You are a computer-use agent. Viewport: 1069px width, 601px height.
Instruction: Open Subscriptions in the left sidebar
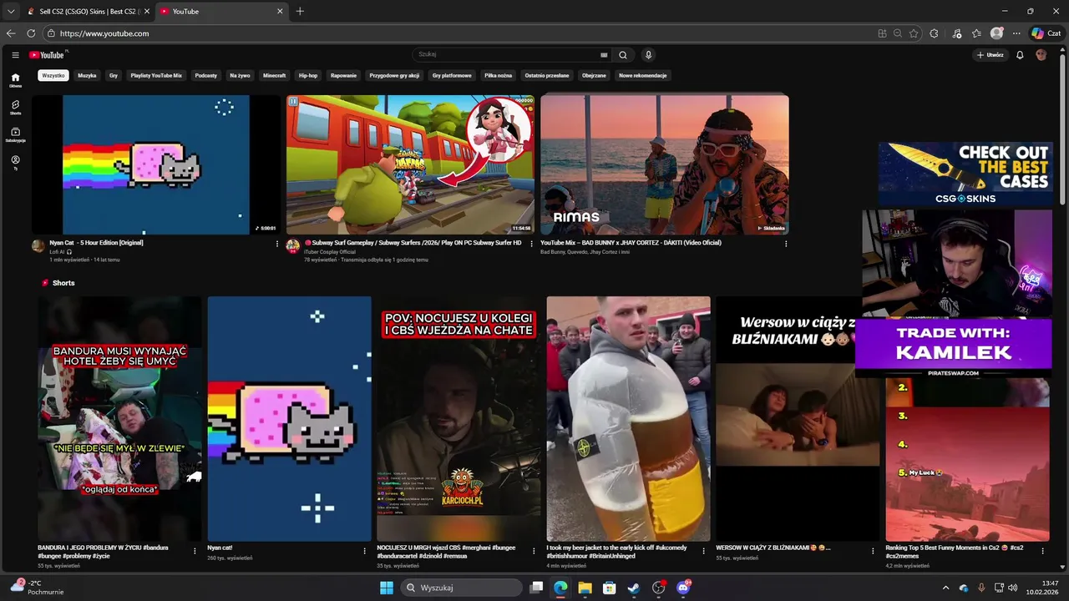(x=15, y=134)
